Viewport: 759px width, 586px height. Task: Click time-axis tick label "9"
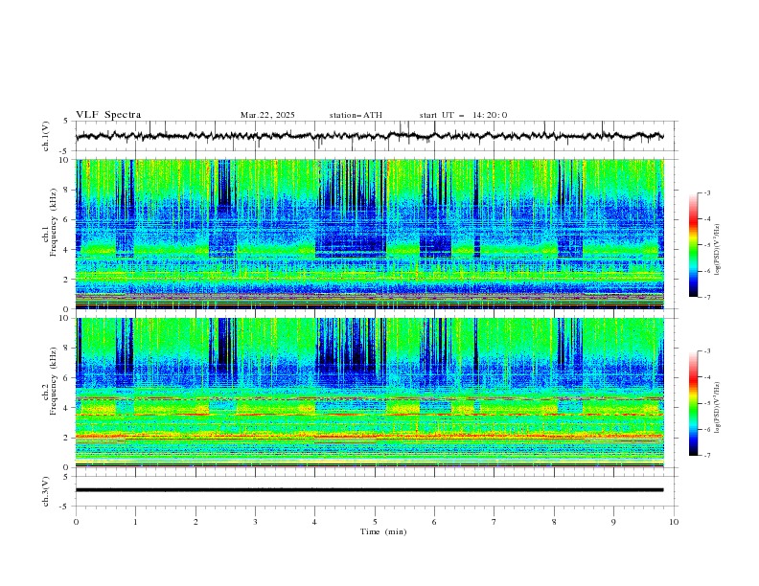coord(613,522)
